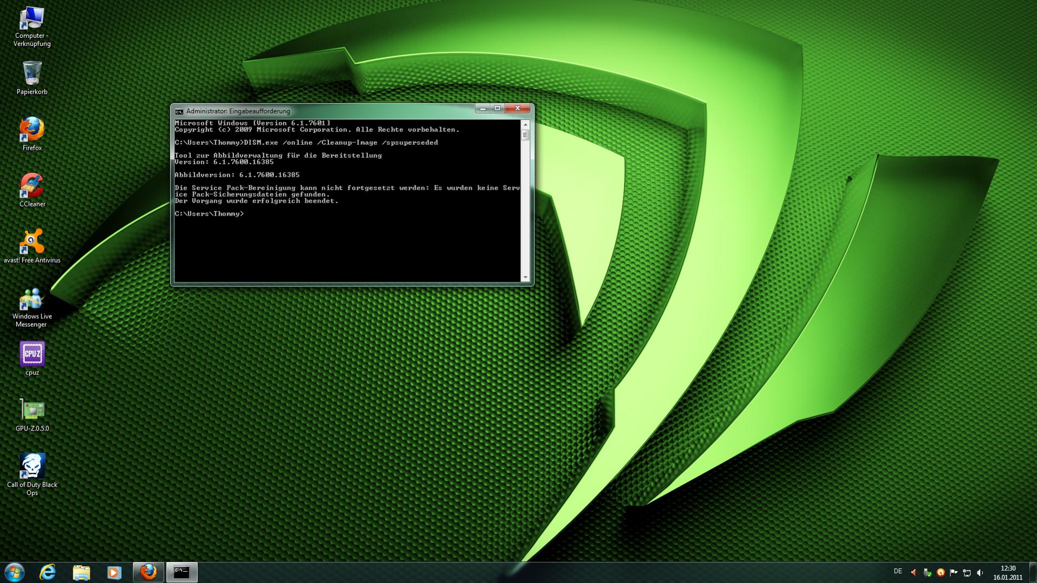Select the Papierkorb recycle bin icon
1037x583 pixels.
pos(32,78)
